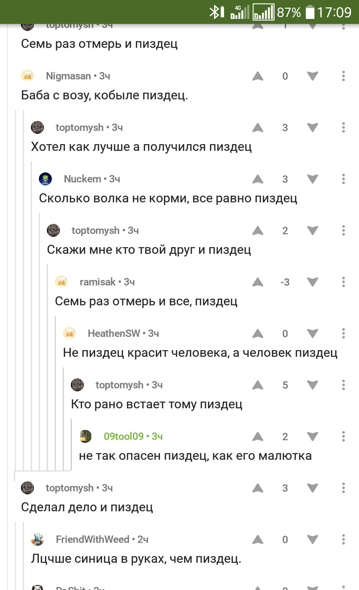Image resolution: width=359 pixels, height=590 pixels.
Task: Tap toptomysh's avatar by 'Сделал дело и пиздец'
Action: click(x=27, y=488)
